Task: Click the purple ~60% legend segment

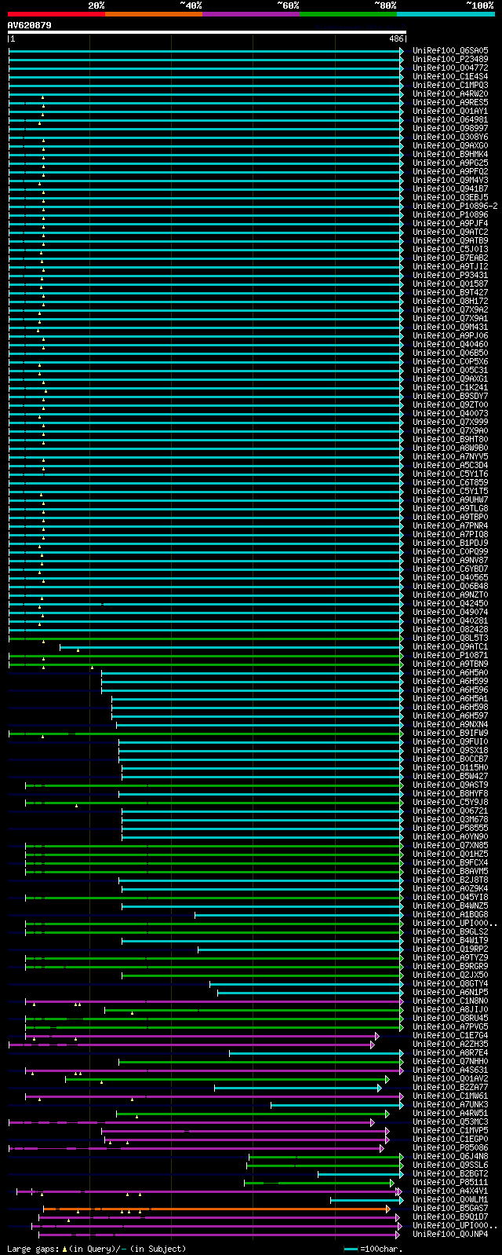Action: point(251,13)
